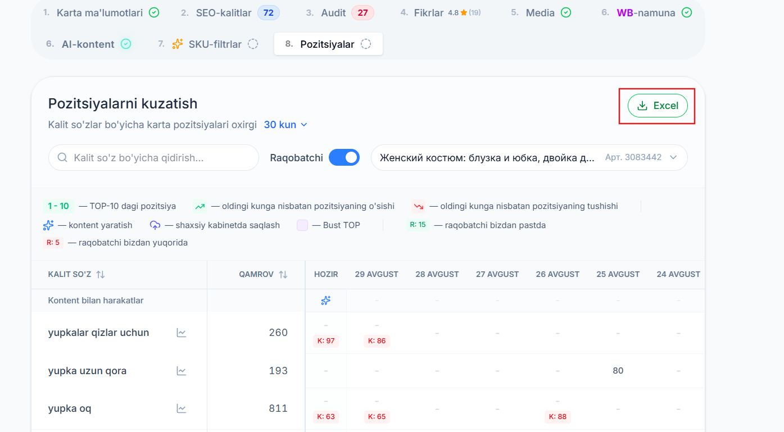Click the 'Pozitsiyalarni kuzatish' heading

tap(123, 104)
